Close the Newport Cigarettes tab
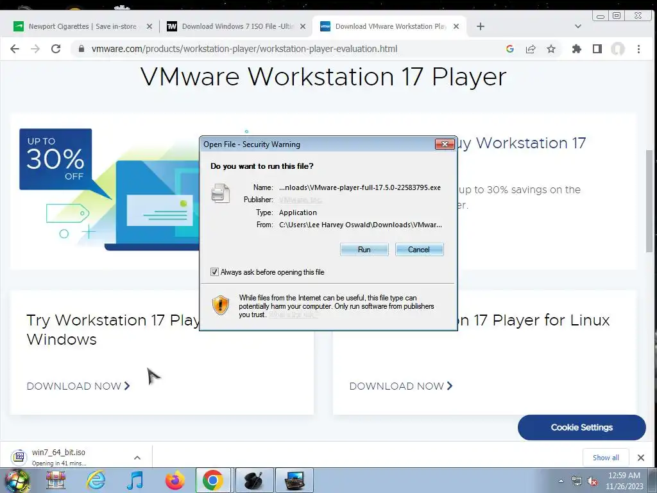Screen dimensions: 657x493 [149, 26]
